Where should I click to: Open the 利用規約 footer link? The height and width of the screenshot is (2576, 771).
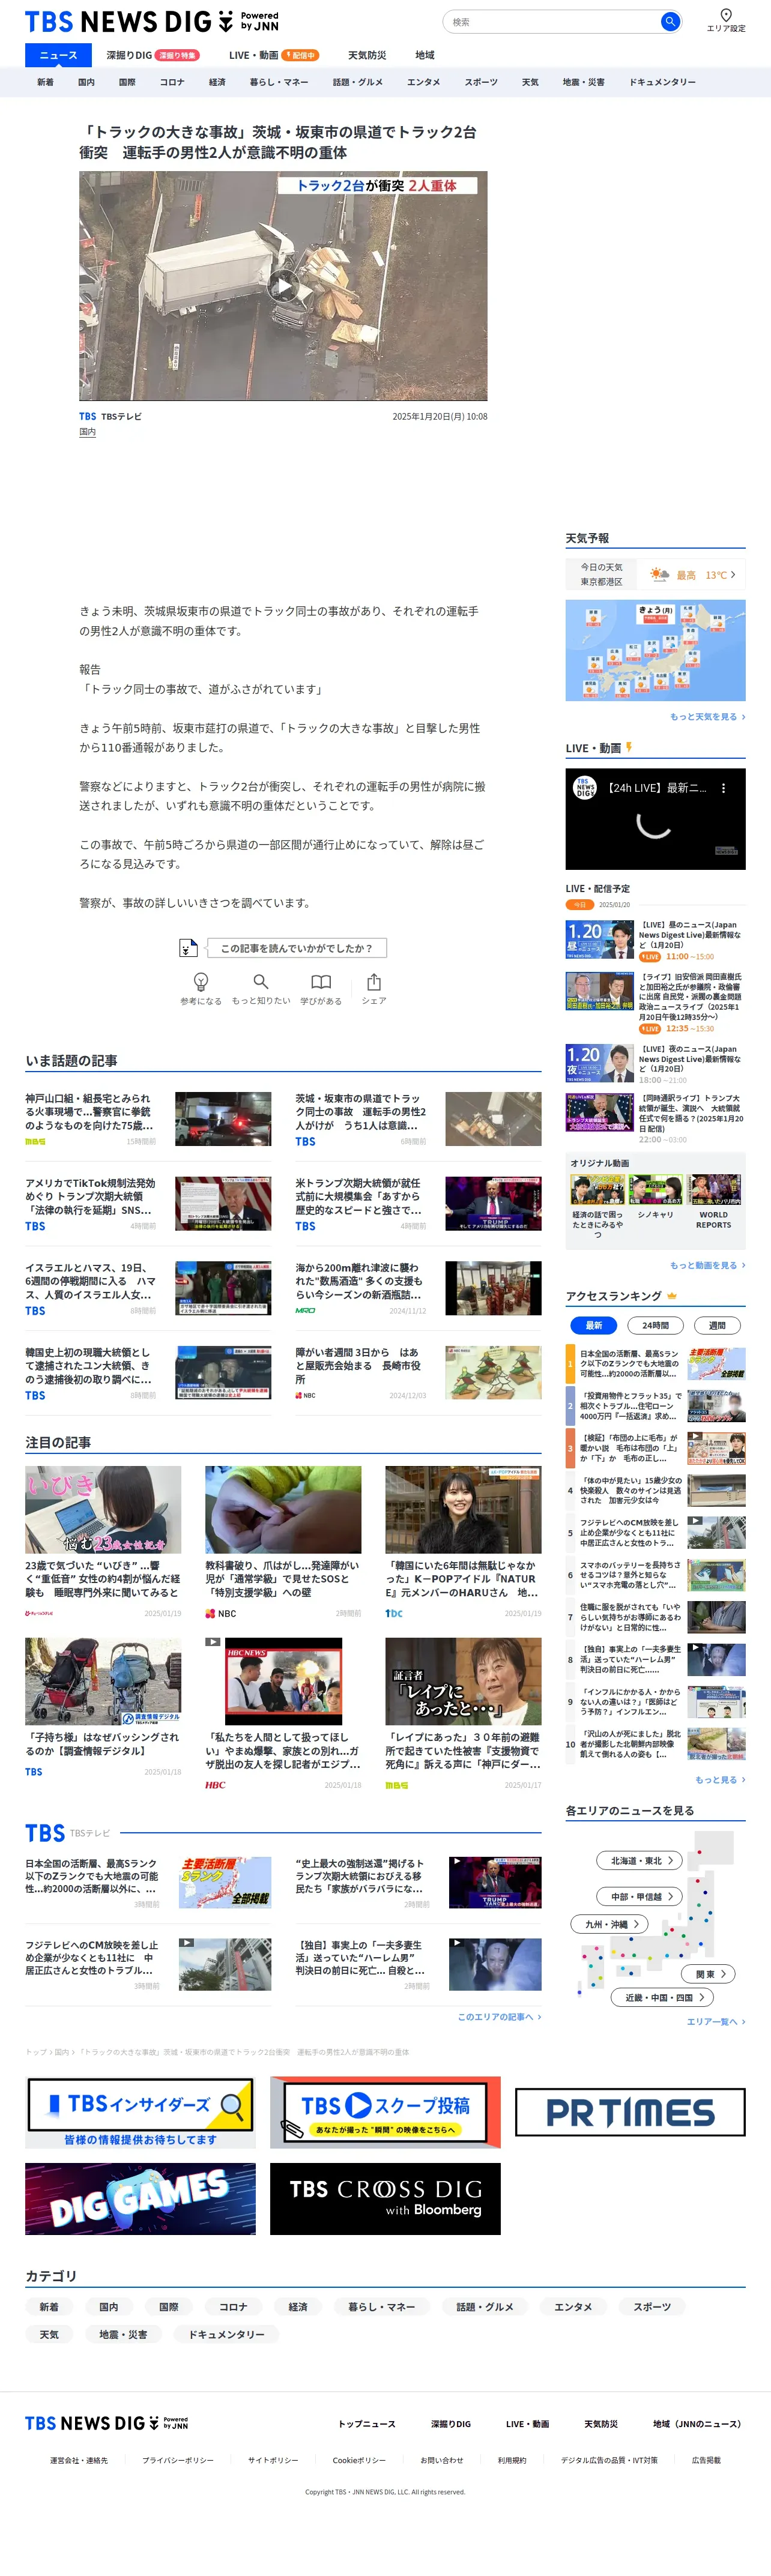pos(511,2460)
